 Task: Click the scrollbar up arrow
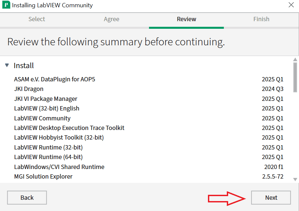[295, 60]
